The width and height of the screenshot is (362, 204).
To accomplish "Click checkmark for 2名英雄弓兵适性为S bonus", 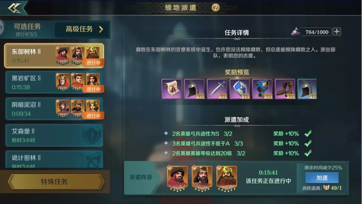I will [x=308, y=133].
